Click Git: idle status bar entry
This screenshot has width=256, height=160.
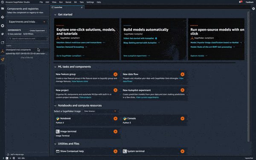point(21,158)
